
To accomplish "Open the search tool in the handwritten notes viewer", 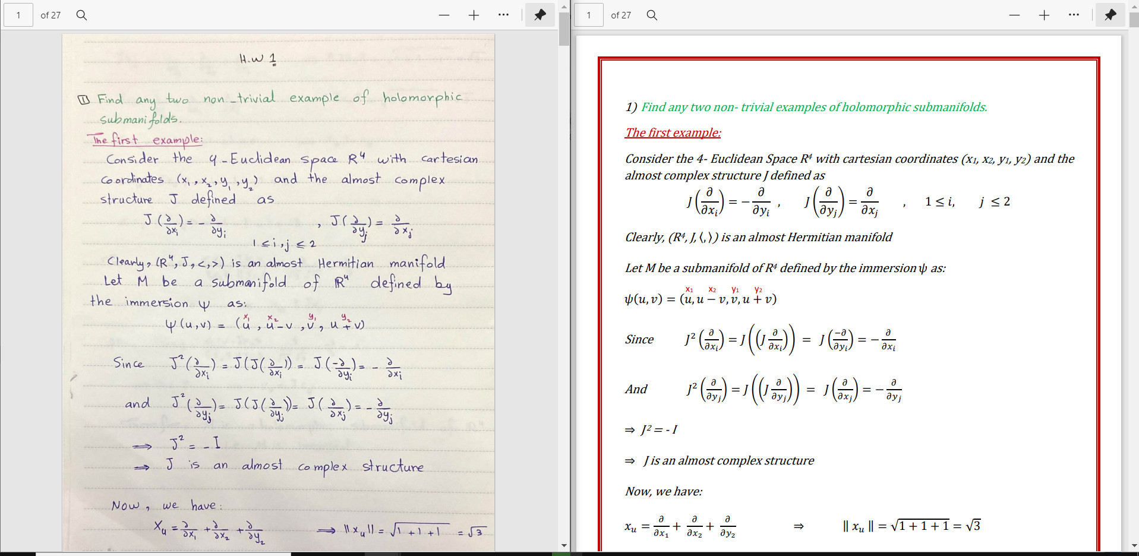I will 81,15.
